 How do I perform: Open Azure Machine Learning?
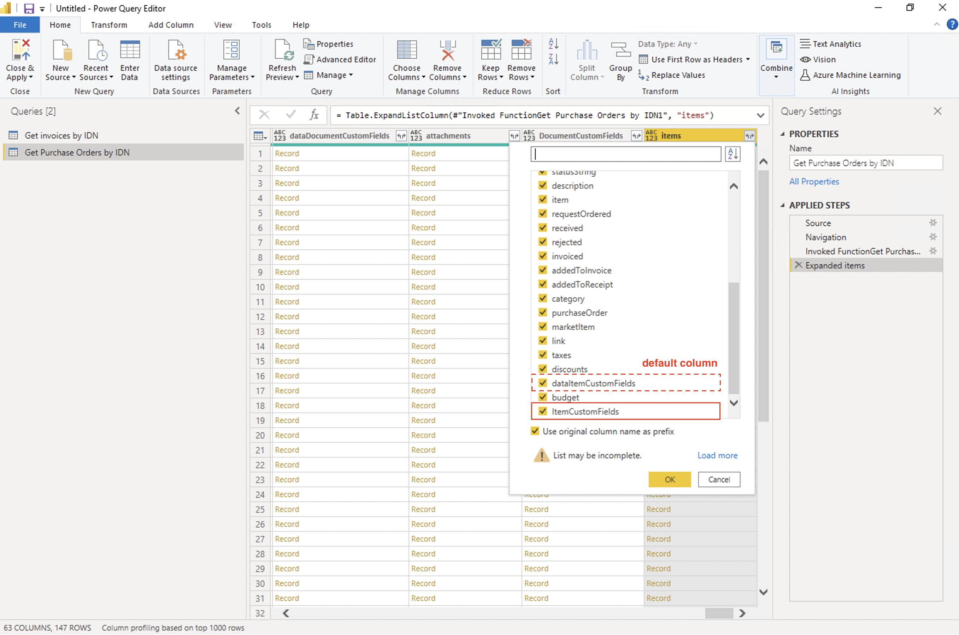click(851, 75)
